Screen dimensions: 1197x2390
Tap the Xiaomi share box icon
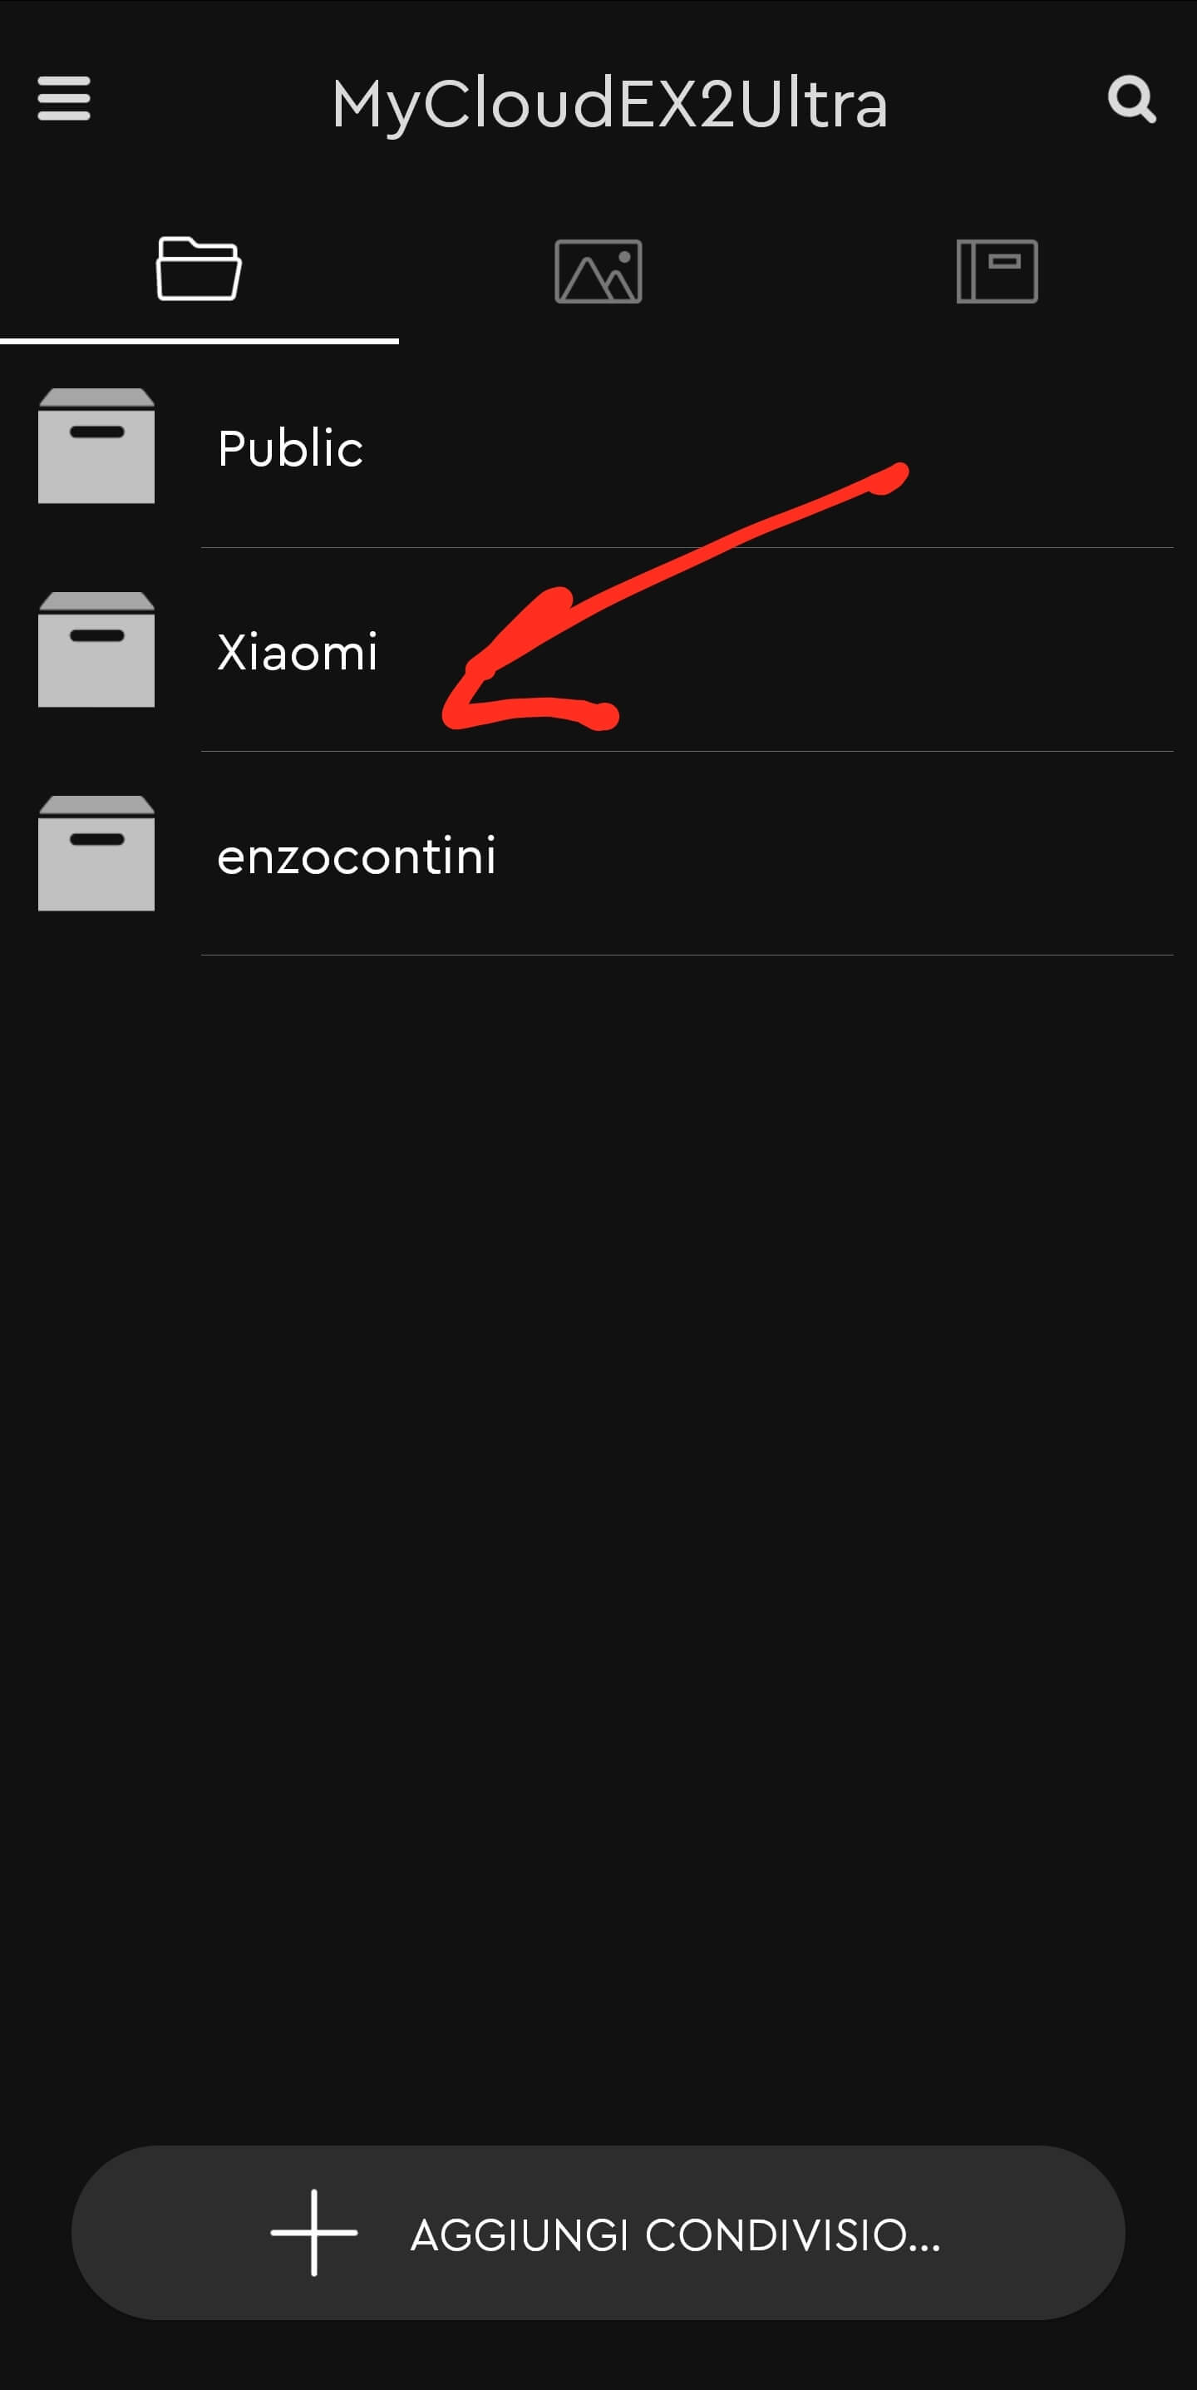point(96,649)
